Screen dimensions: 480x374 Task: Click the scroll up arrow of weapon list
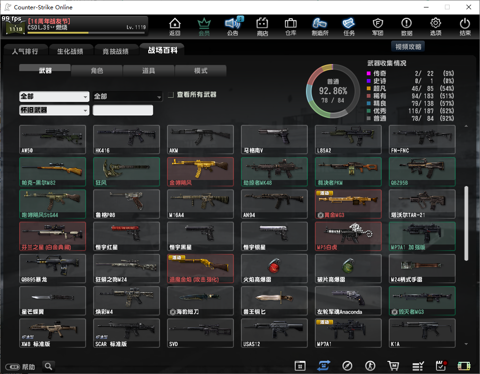466,126
